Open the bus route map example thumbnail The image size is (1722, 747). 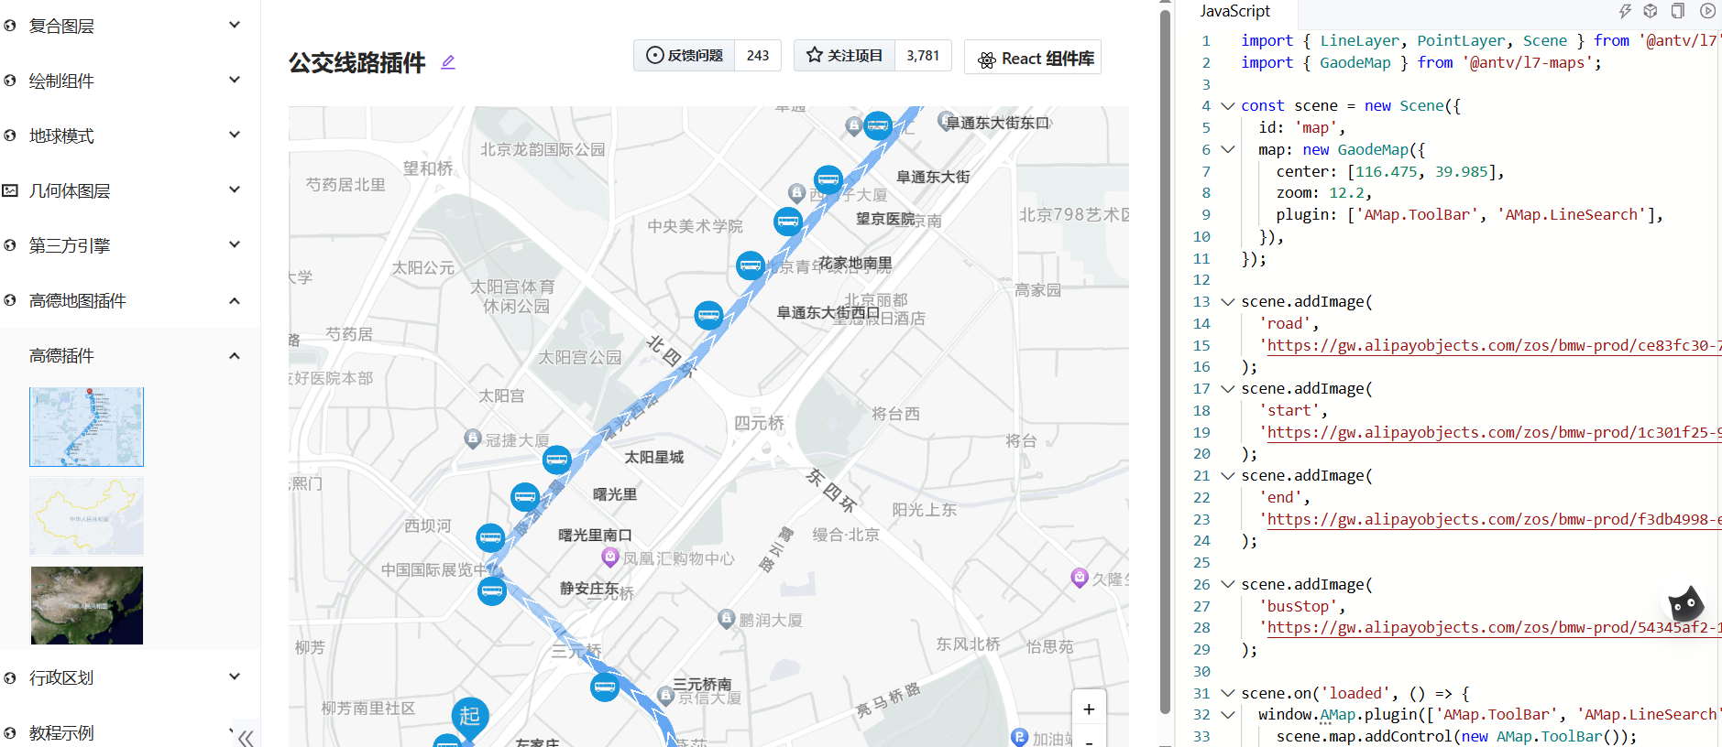(x=87, y=427)
